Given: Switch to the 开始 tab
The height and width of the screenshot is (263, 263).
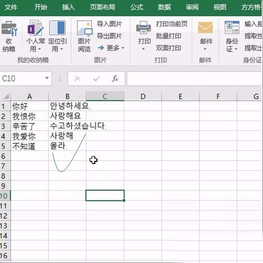Looking at the screenshot, I should click(41, 7).
